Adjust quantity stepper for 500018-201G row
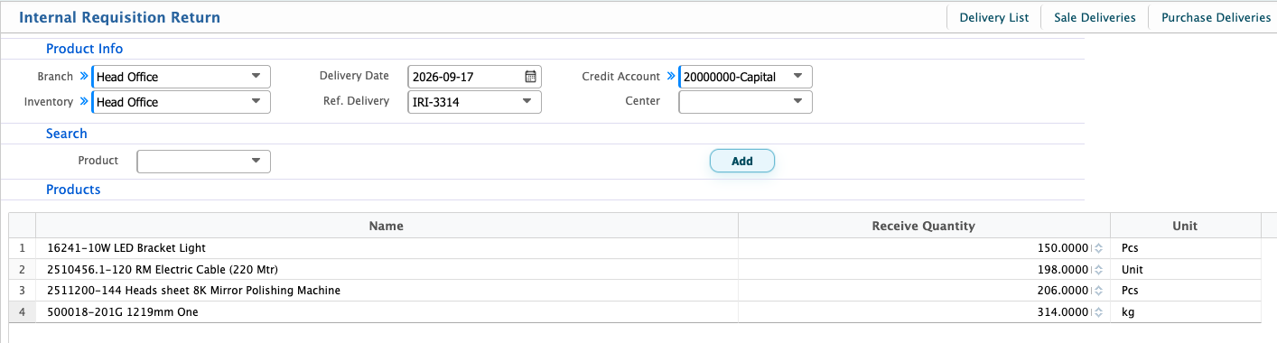This screenshot has height=343, width=1277. tap(1098, 311)
